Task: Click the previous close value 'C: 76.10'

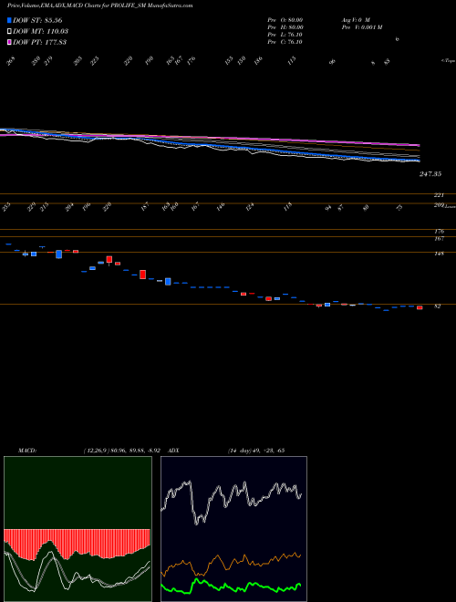Action: point(292,42)
